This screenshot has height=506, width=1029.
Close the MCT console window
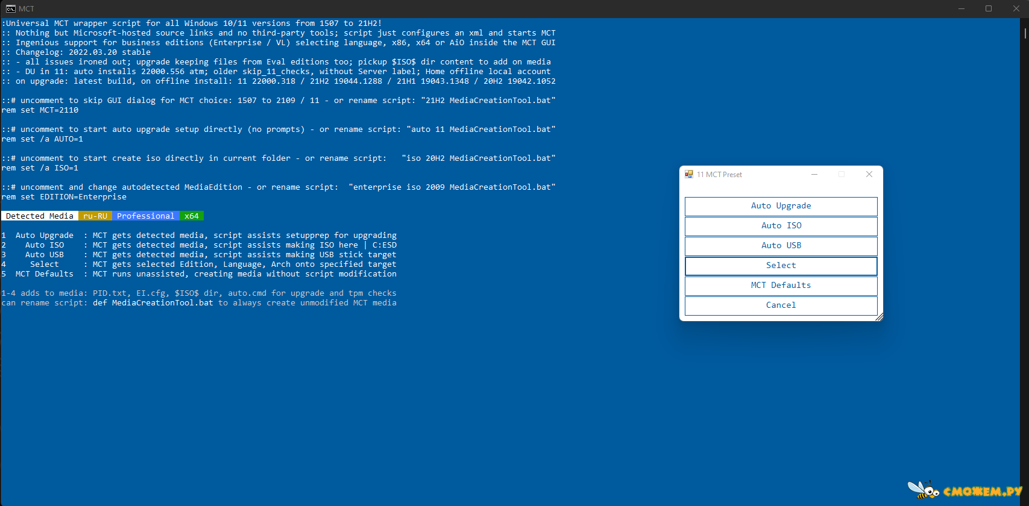click(x=1016, y=8)
